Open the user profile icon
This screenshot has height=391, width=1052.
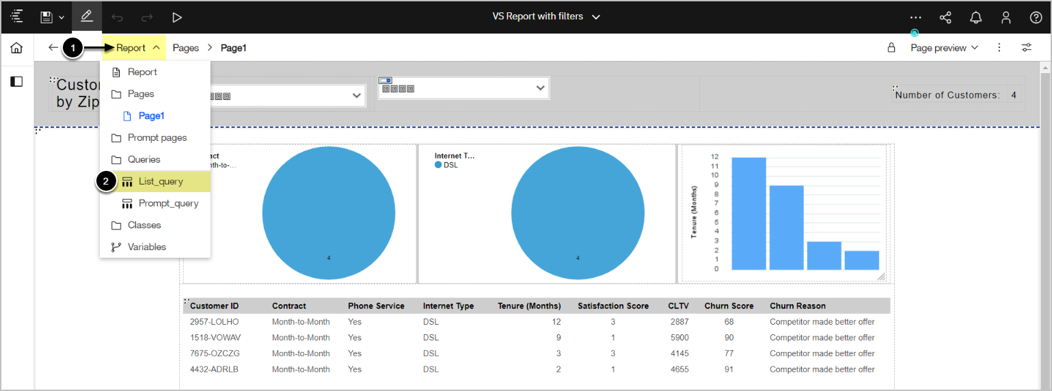pyautogui.click(x=1006, y=17)
